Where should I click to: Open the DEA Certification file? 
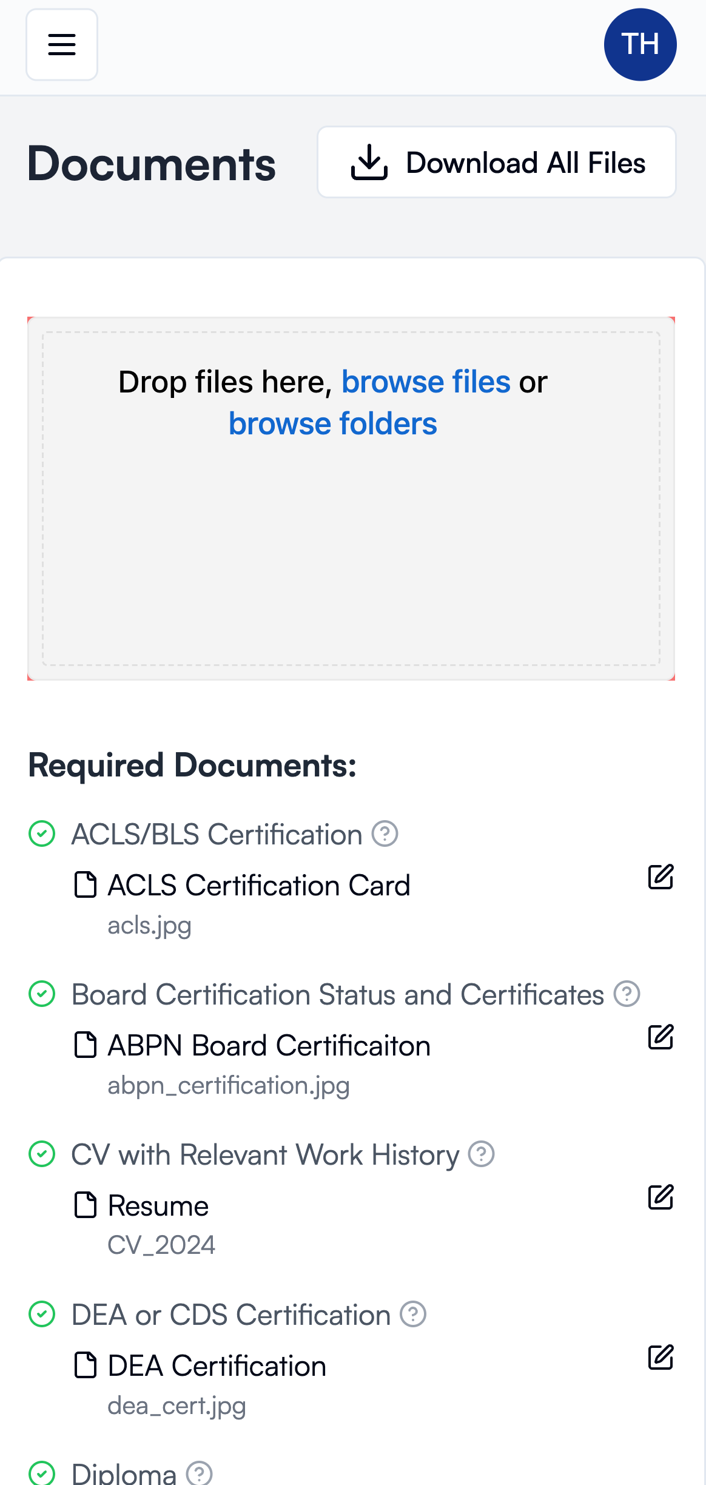[217, 1366]
